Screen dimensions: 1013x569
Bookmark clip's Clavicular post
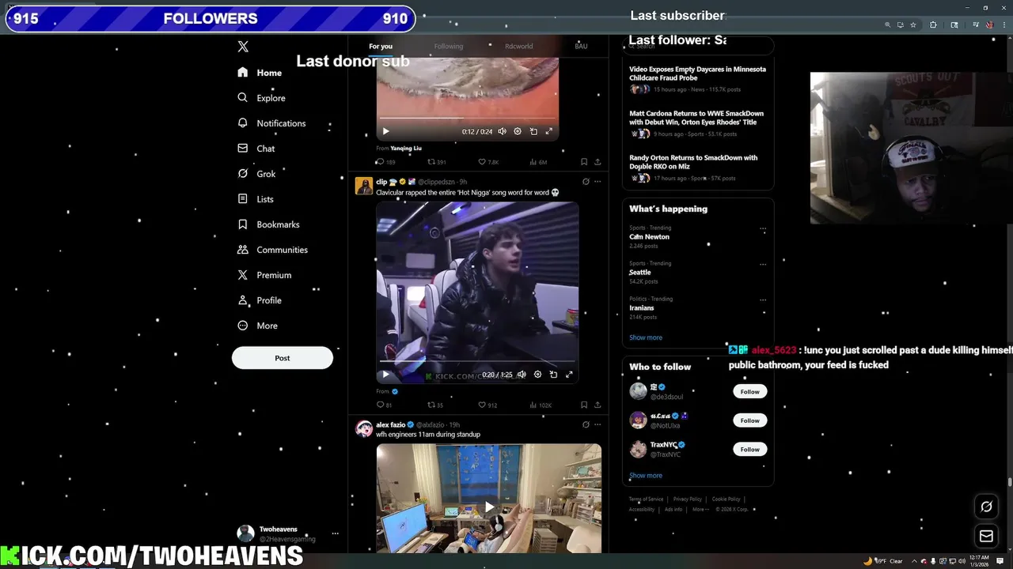584,405
